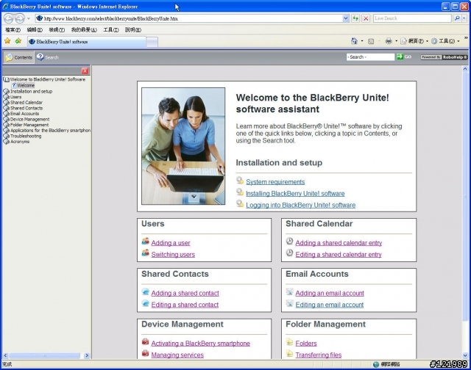Open Installing BlackBerry Unite! software link
Viewport: 471px width, 370px height.
295,194
